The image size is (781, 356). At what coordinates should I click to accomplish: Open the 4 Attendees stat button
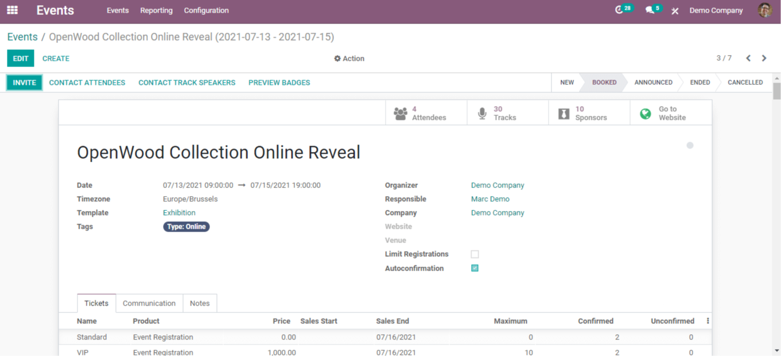426,113
